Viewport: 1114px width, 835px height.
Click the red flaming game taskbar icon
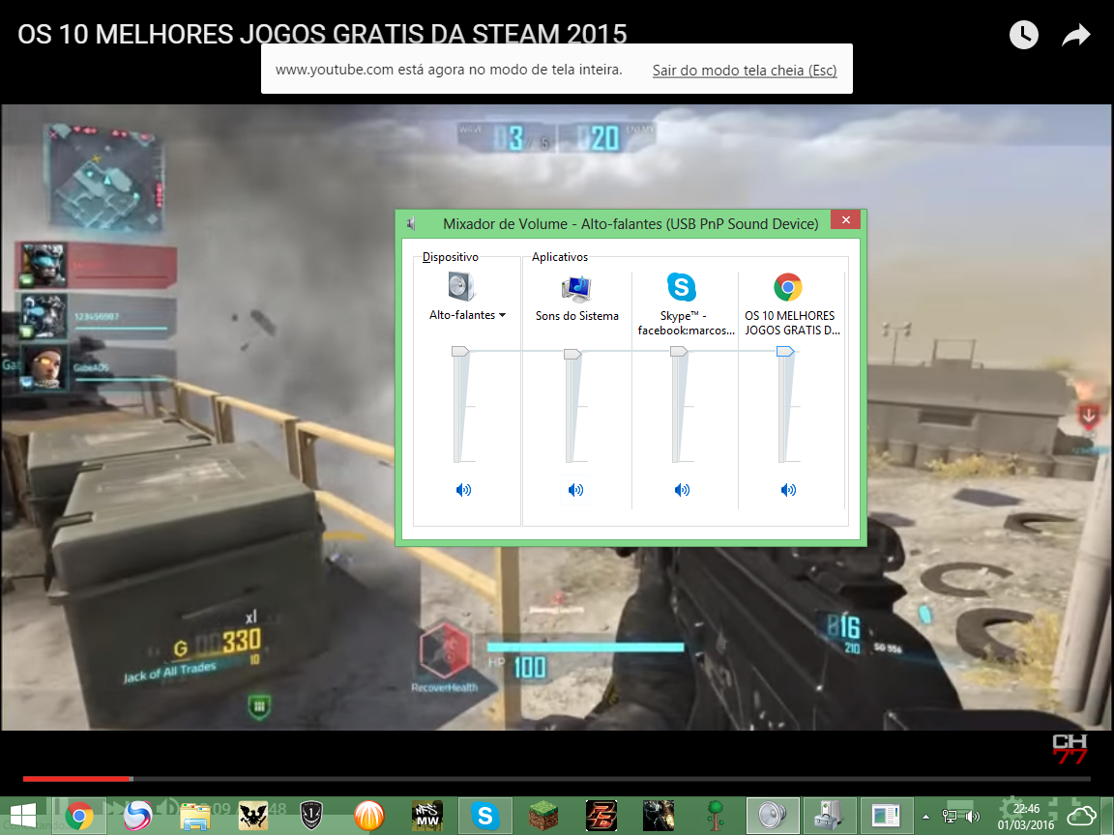tap(601, 816)
